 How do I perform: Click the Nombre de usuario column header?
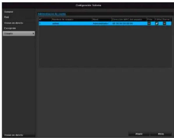63,19
